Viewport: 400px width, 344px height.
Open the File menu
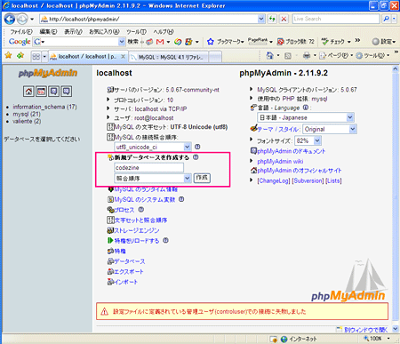(x=21, y=31)
